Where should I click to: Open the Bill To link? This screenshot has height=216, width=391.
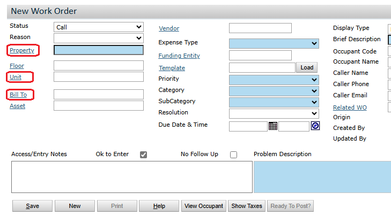tap(18, 95)
